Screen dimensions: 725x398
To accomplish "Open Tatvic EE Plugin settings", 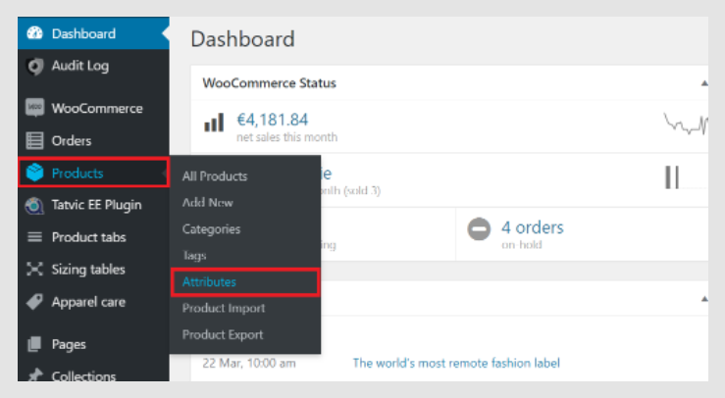I will pyautogui.click(x=93, y=205).
